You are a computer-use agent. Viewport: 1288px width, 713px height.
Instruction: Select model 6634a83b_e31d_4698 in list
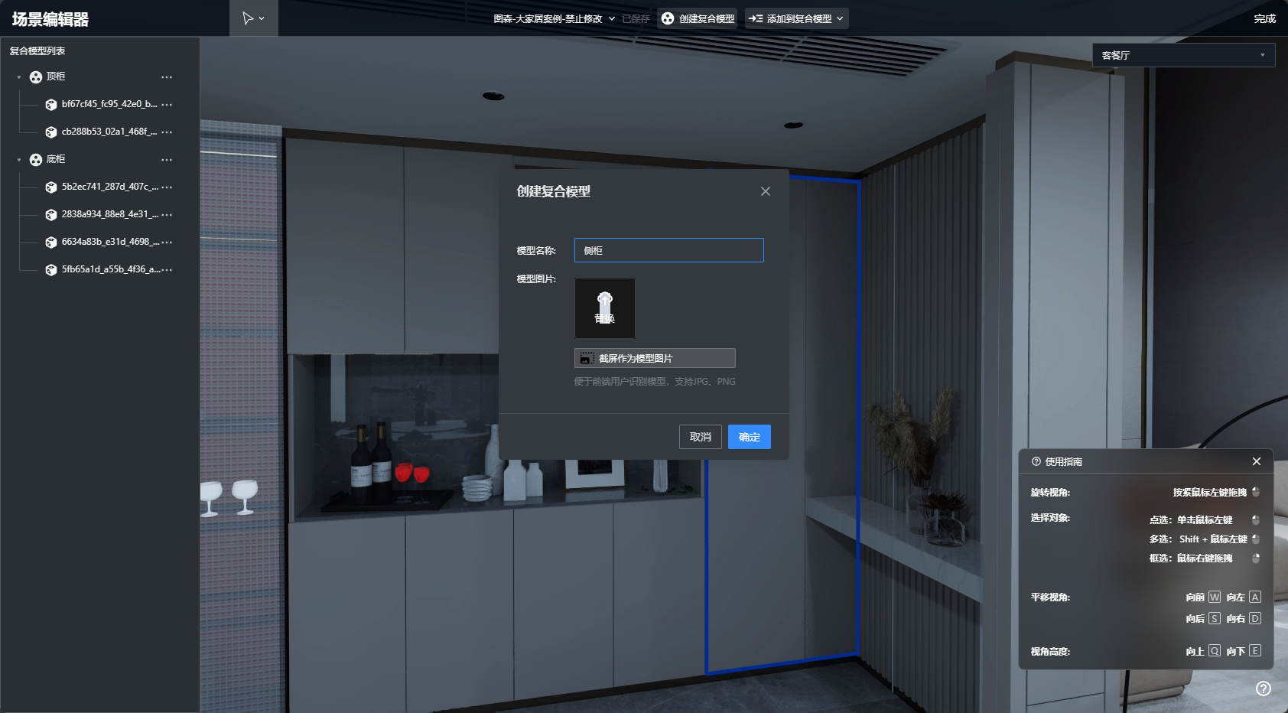coord(109,242)
